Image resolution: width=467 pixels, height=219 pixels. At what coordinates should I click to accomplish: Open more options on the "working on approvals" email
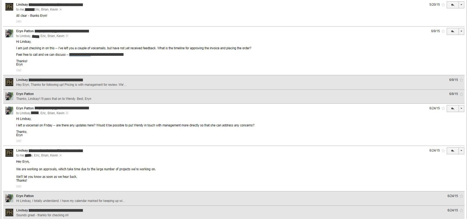[x=461, y=151]
